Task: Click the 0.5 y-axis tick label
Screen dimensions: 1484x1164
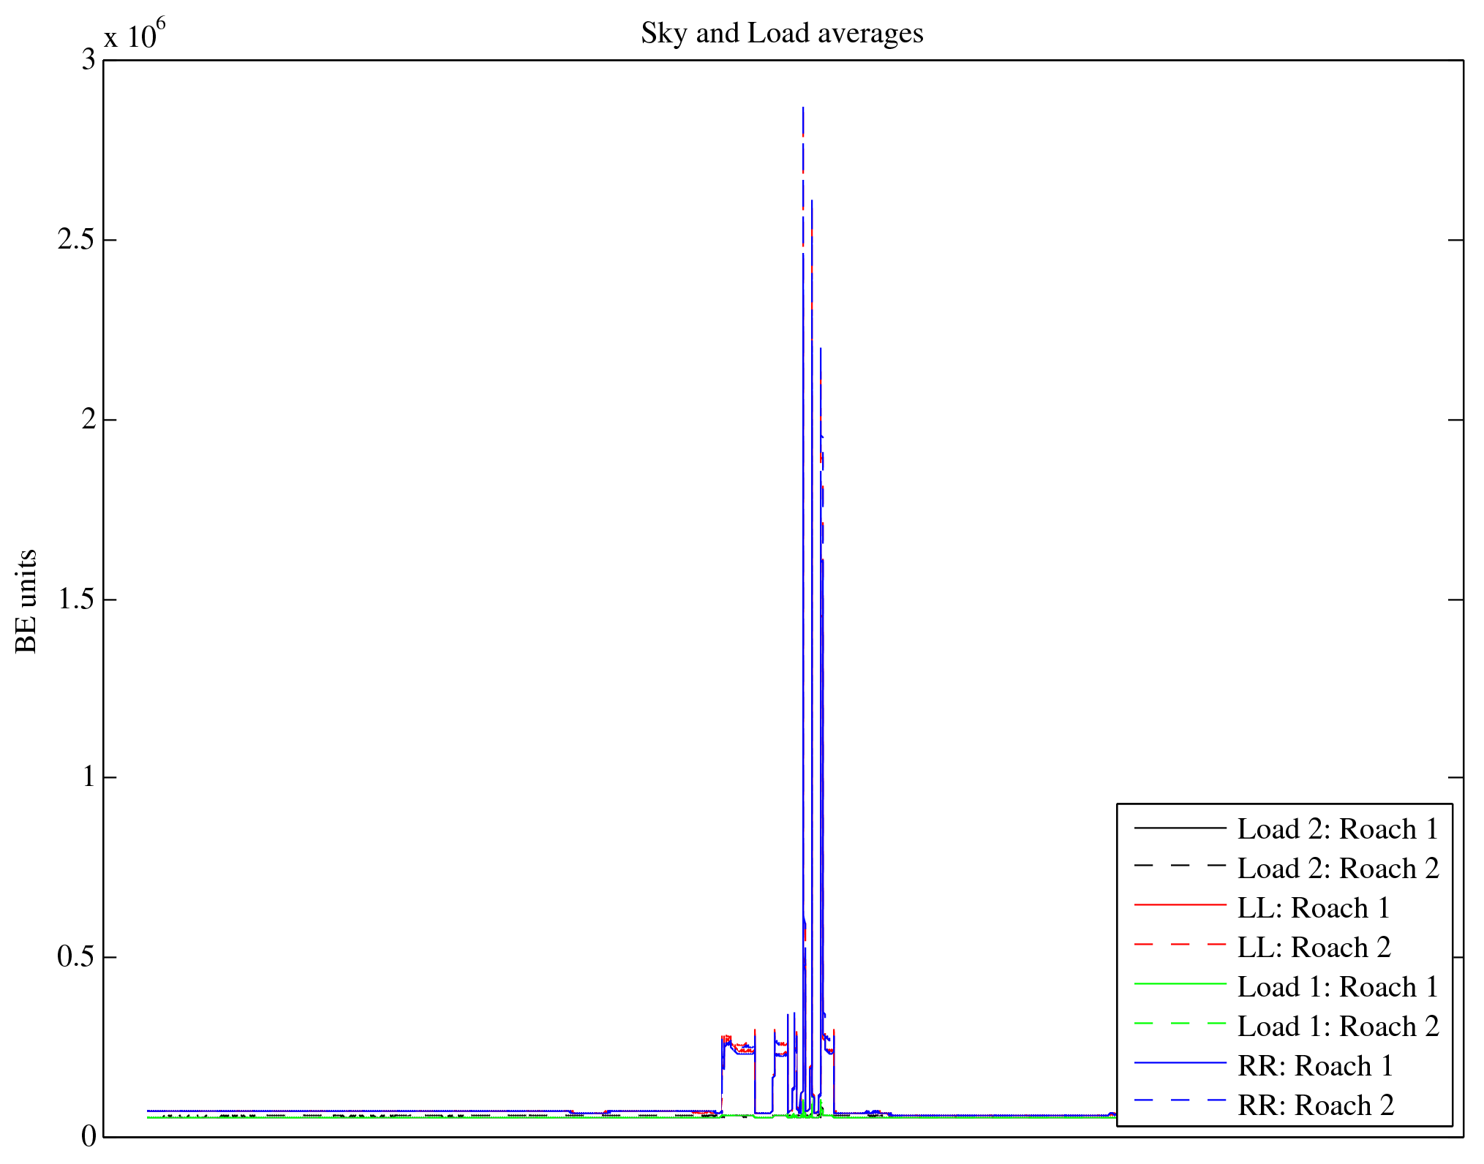Action: [x=76, y=957]
